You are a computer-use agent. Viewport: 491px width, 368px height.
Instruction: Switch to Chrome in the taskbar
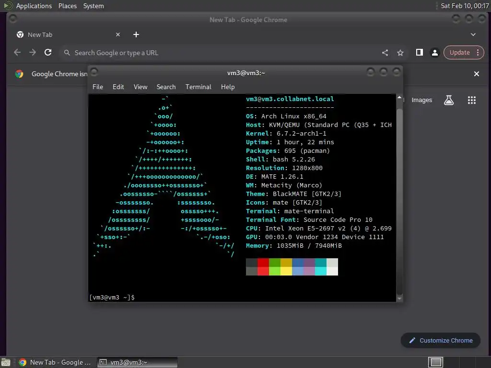55,362
